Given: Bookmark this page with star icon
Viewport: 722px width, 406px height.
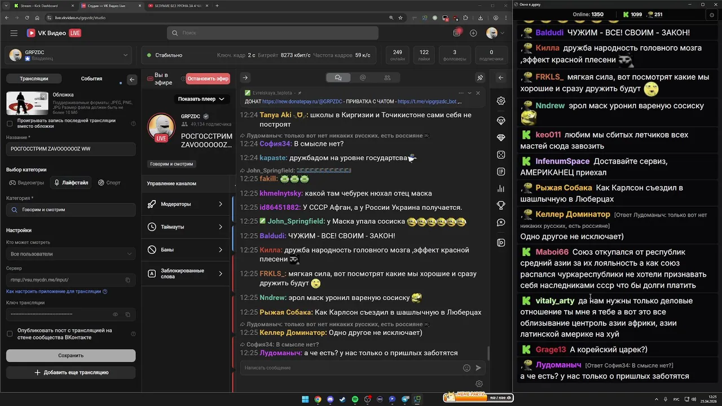Looking at the screenshot, I should (400, 17).
